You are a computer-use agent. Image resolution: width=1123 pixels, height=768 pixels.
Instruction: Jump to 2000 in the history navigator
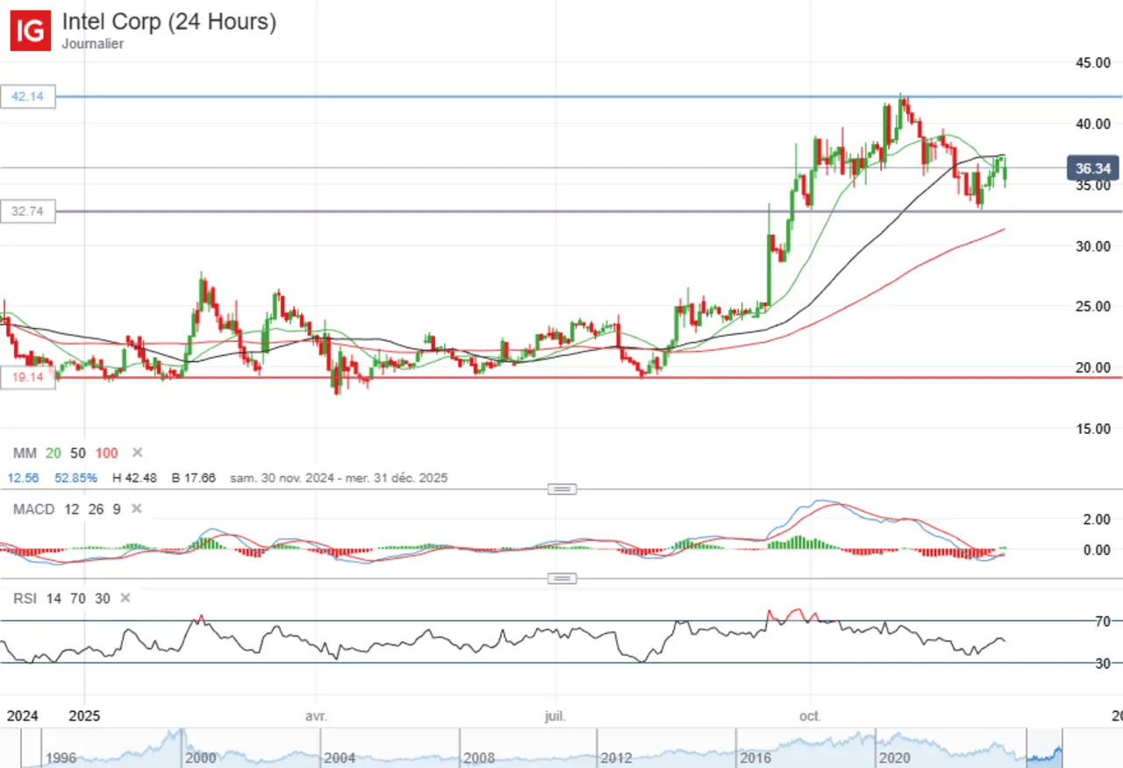200,757
